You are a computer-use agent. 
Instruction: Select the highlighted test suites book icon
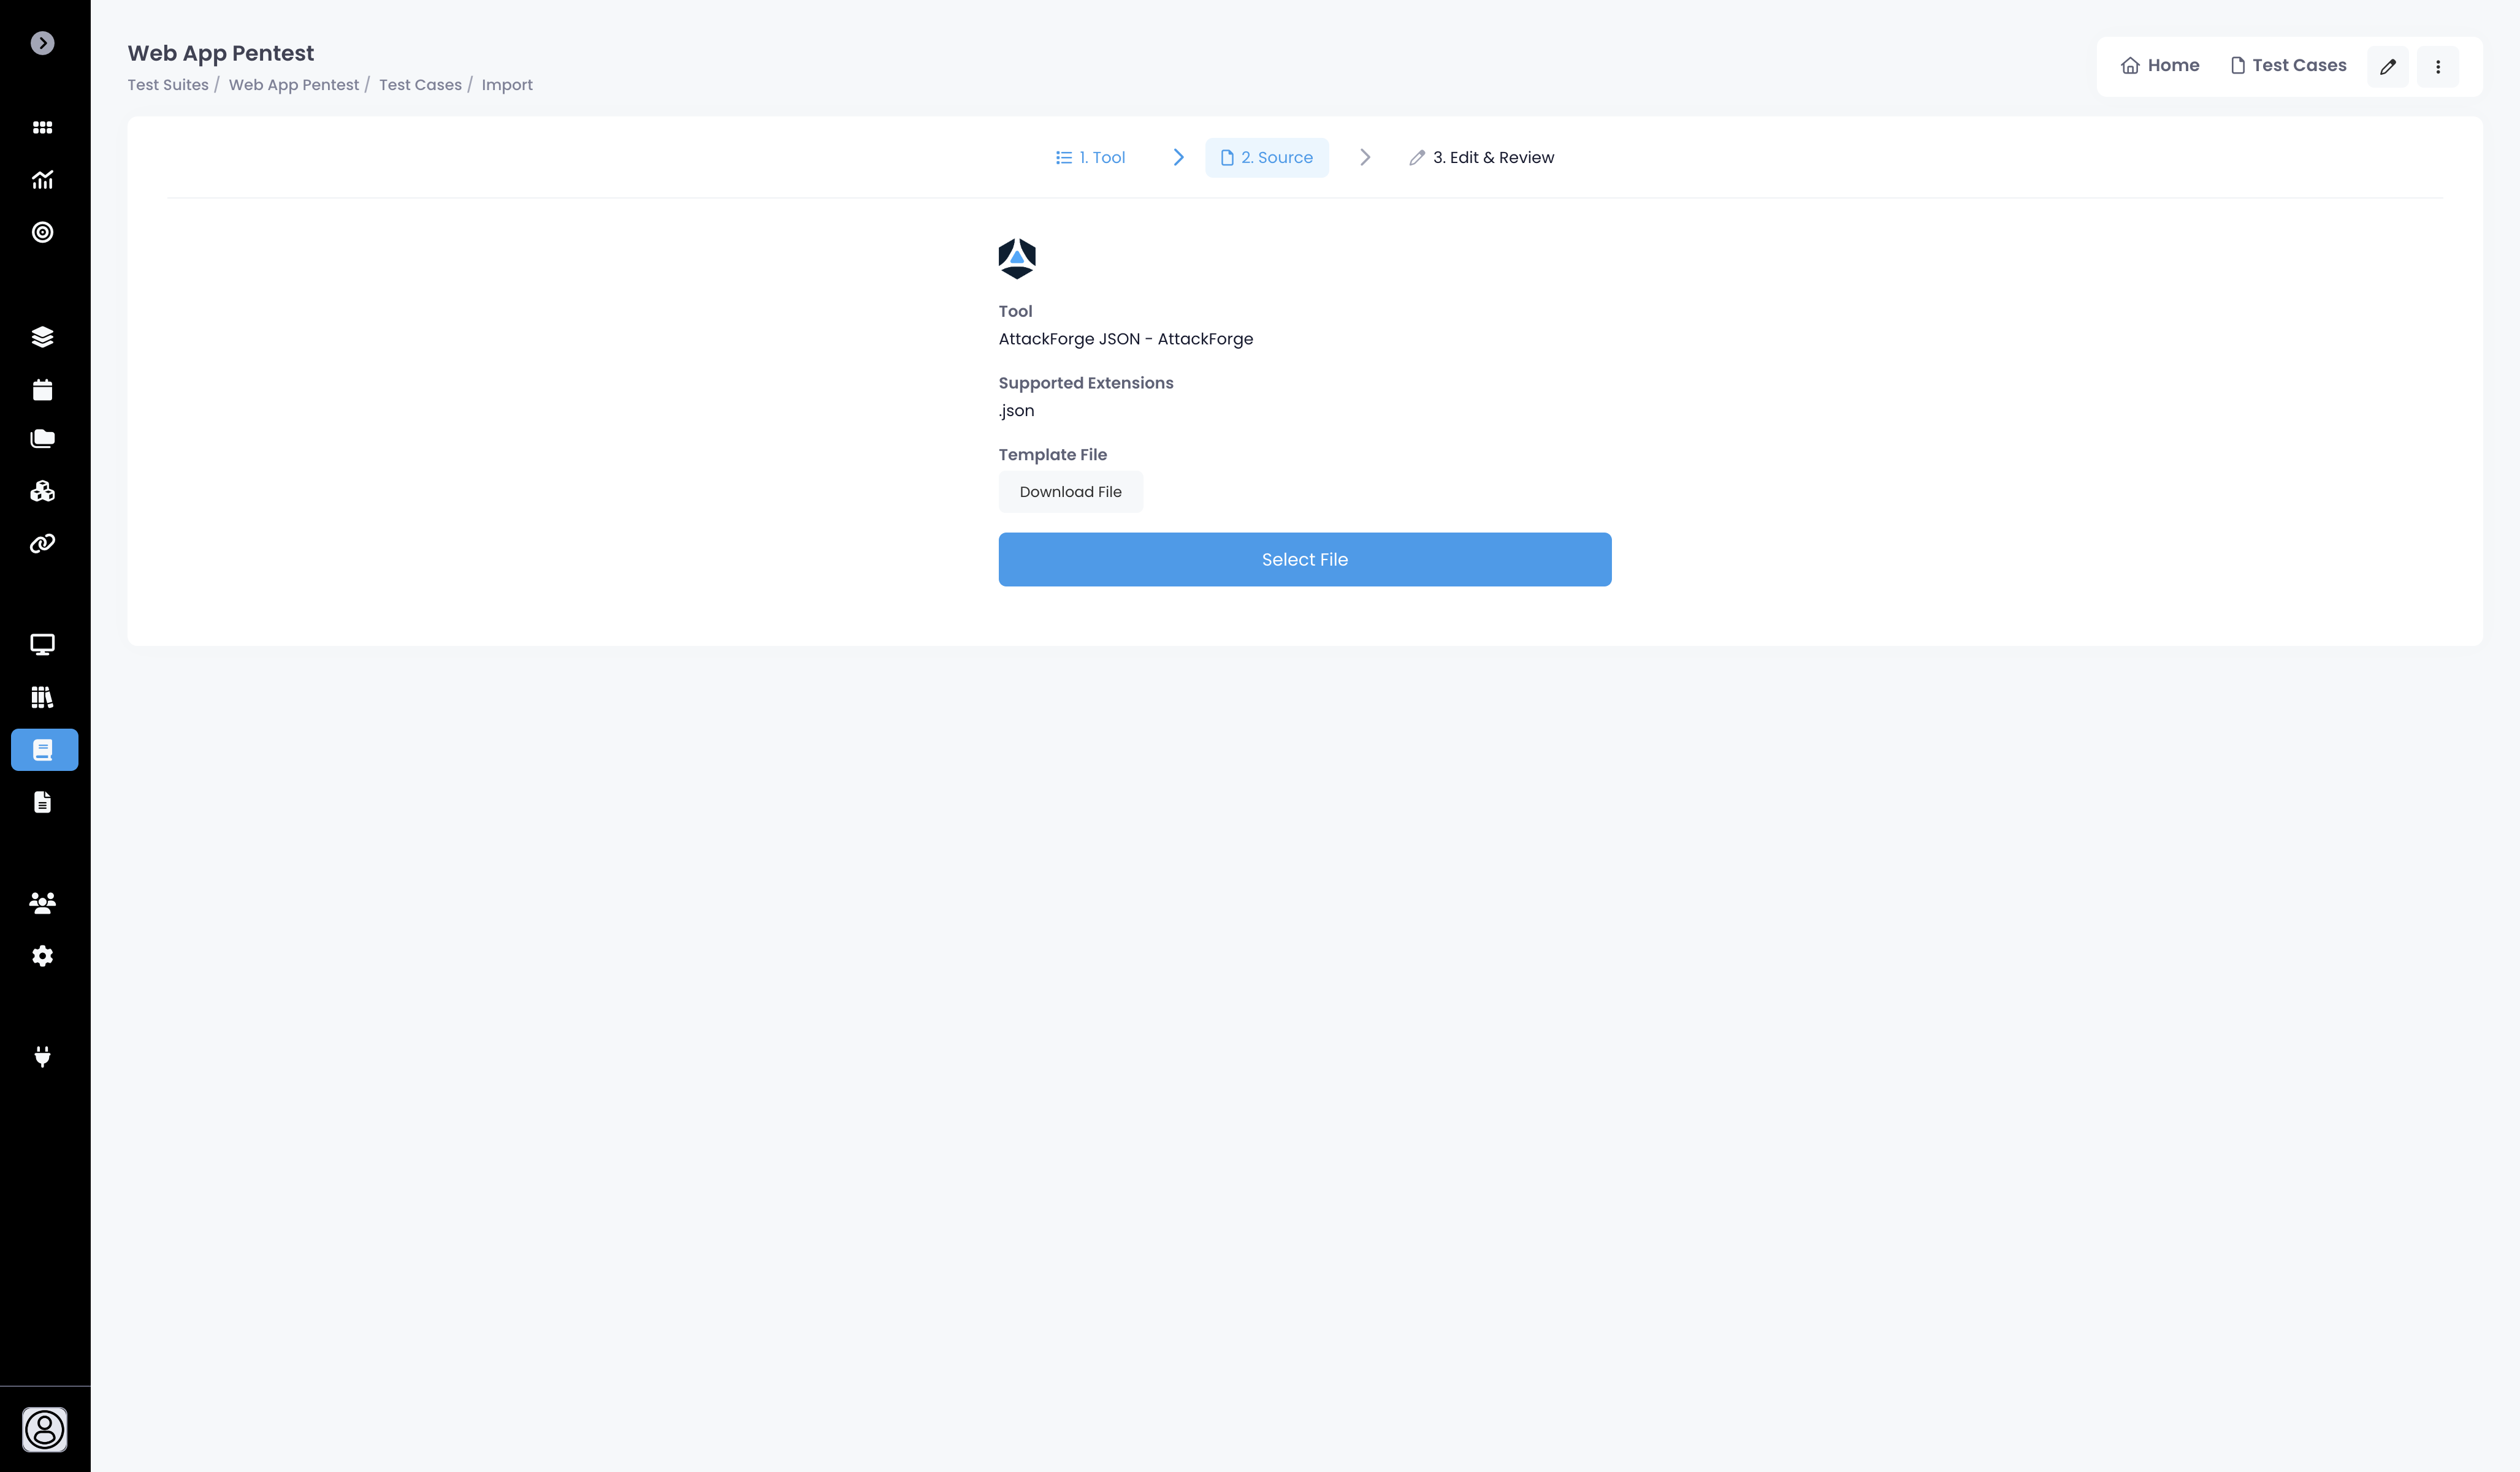(44, 749)
